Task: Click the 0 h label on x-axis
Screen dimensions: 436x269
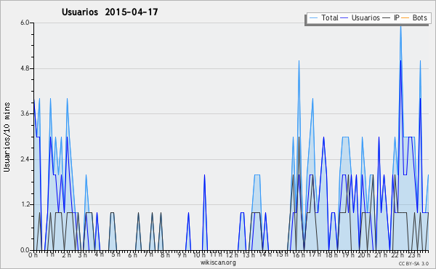Action: (x=33, y=255)
